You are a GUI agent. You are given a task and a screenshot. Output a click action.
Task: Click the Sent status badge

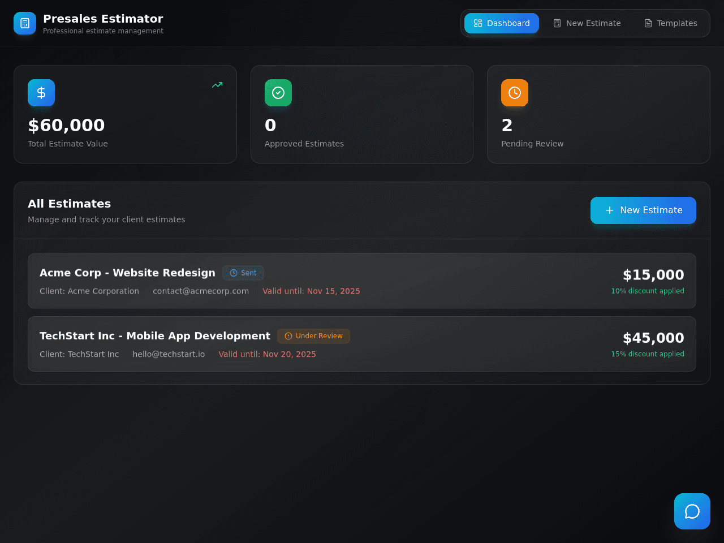(x=243, y=273)
